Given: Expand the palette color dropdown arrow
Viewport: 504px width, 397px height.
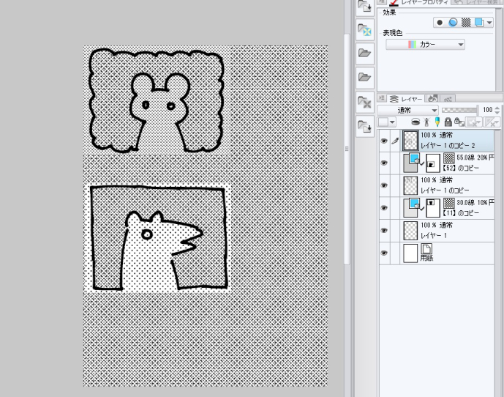Looking at the screenshot, I should pyautogui.click(x=394, y=122).
